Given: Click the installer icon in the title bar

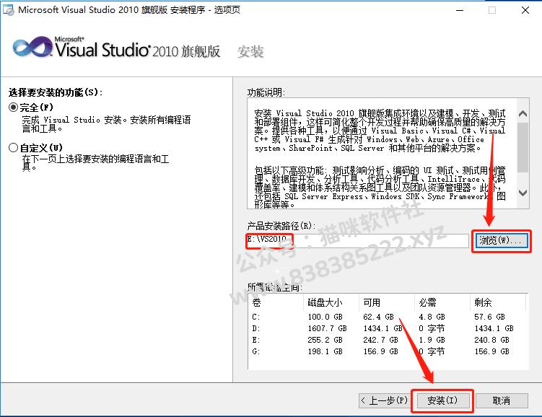Looking at the screenshot, I should 8,10.
